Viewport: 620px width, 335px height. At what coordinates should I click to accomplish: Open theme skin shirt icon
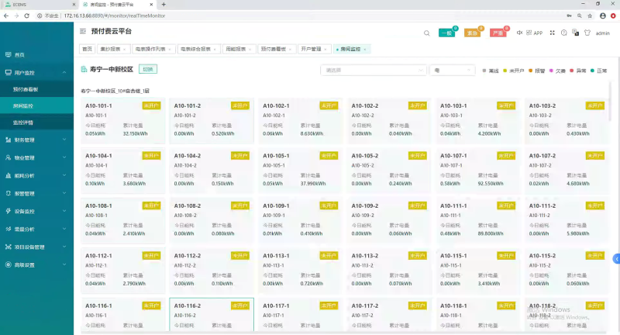(587, 33)
